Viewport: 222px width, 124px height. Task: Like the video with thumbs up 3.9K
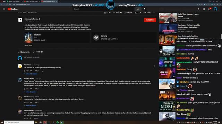coord(108,13)
